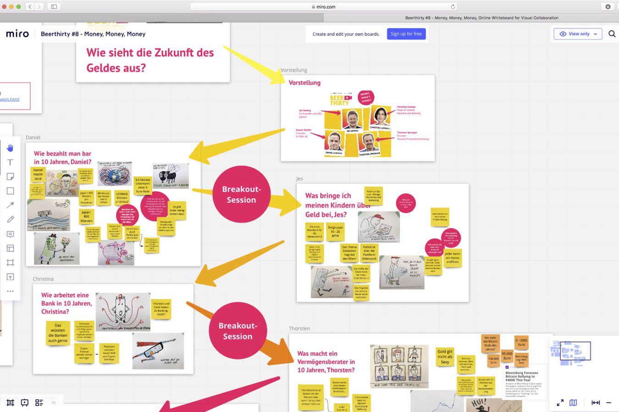Activate the Comment tool
The image size is (619, 412).
10,234
